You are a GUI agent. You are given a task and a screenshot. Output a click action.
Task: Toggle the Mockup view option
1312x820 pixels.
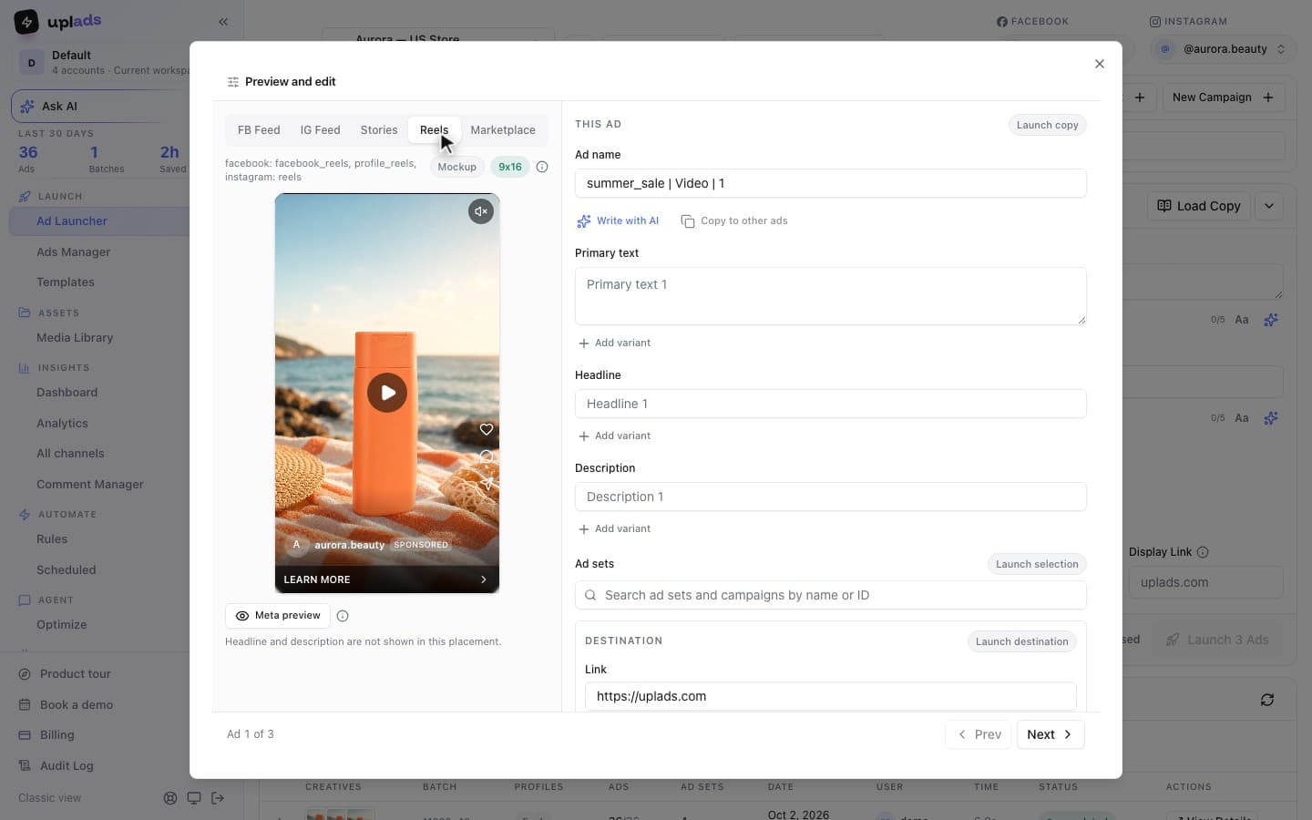pyautogui.click(x=456, y=167)
